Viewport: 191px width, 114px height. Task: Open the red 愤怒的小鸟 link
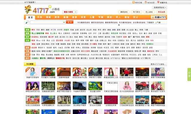[x=60, y=58]
